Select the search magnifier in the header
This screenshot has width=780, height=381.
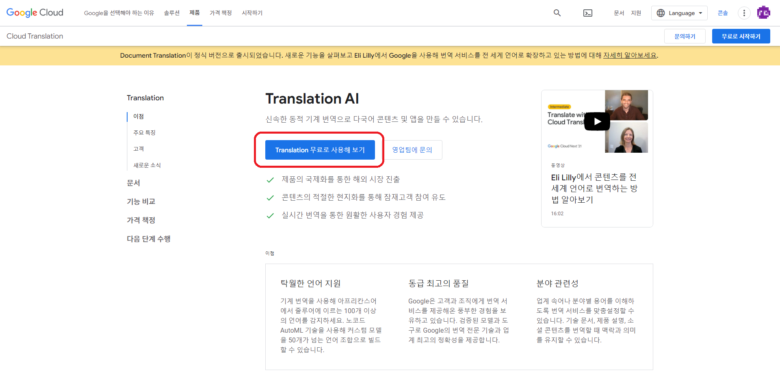point(557,13)
